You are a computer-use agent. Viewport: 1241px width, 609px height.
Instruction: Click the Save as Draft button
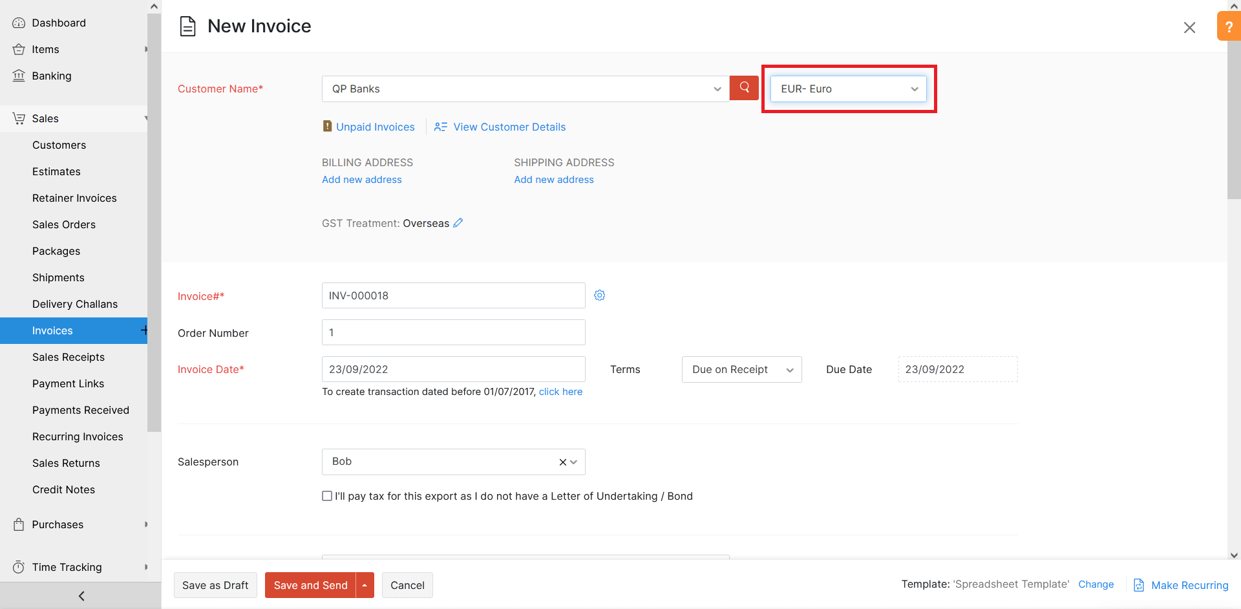coord(215,585)
